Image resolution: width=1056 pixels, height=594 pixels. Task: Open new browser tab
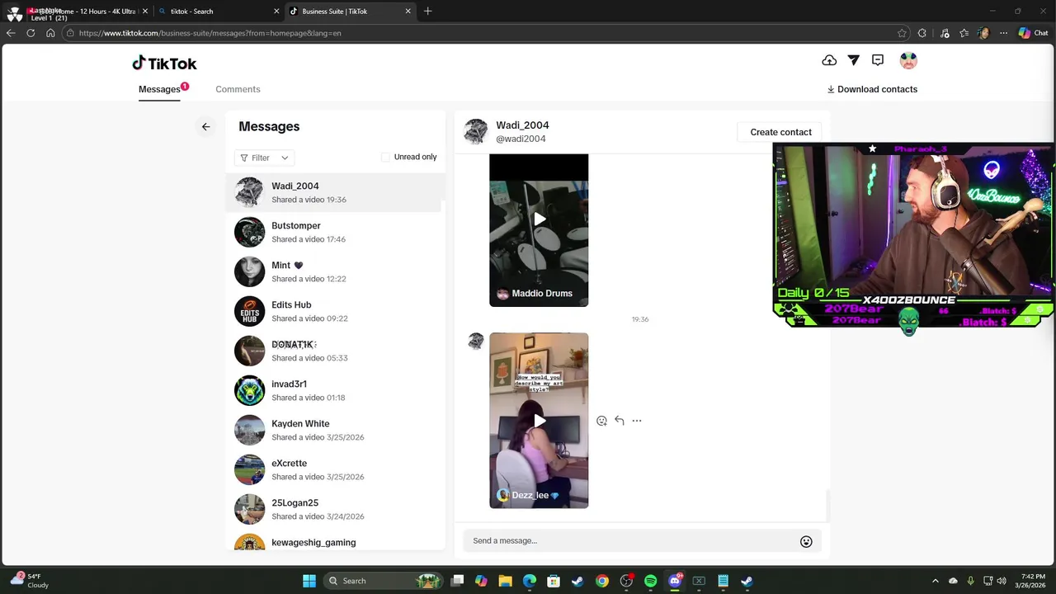[x=427, y=12]
